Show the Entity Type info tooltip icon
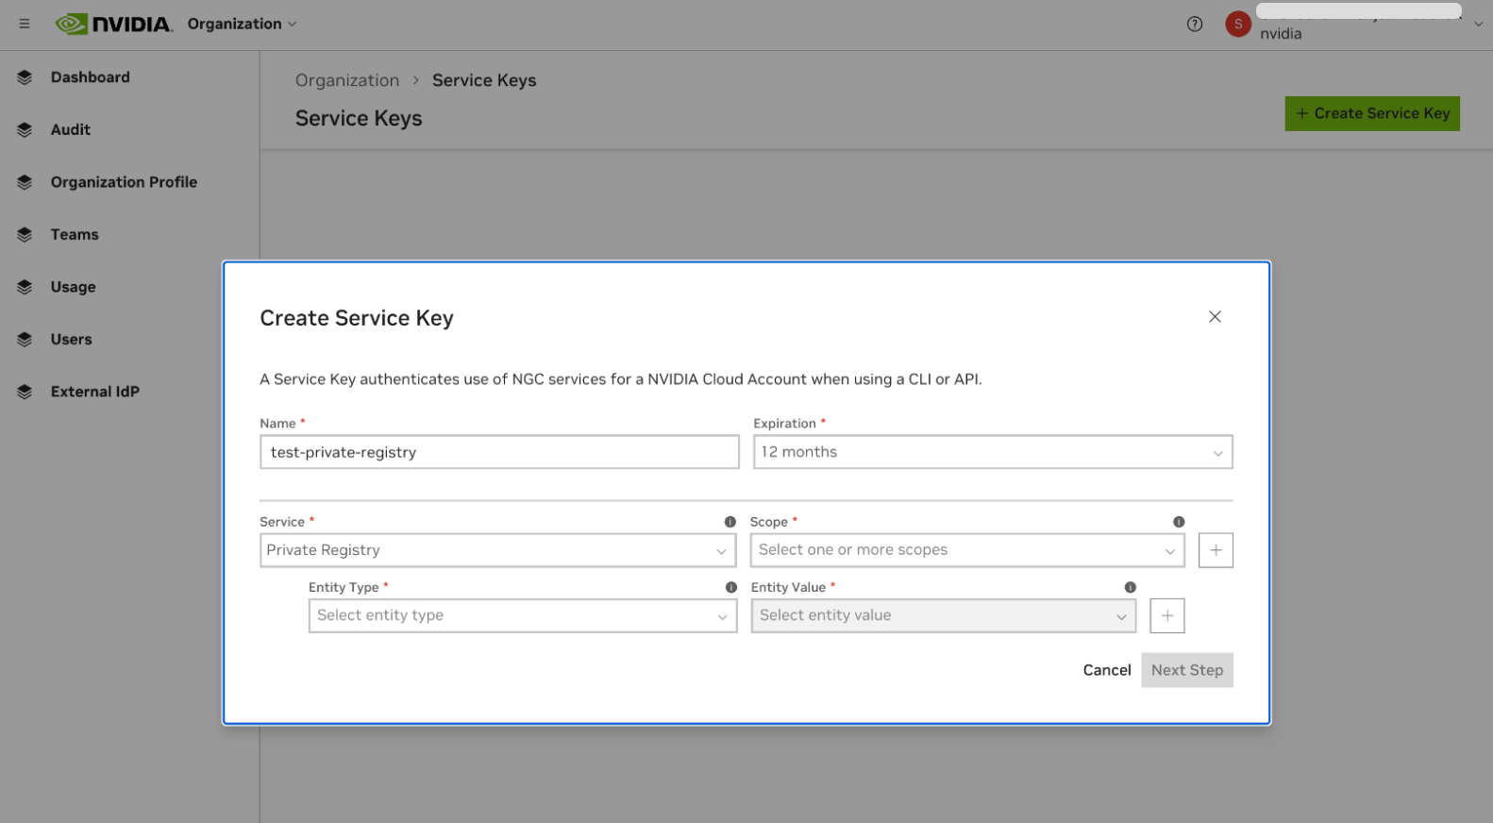This screenshot has height=823, width=1493. [x=731, y=587]
